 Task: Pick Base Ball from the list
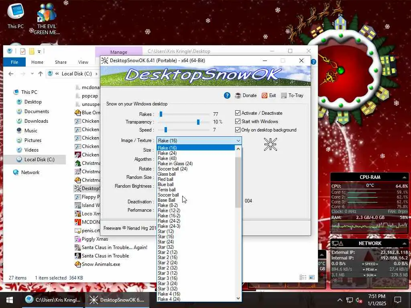pyautogui.click(x=195, y=200)
